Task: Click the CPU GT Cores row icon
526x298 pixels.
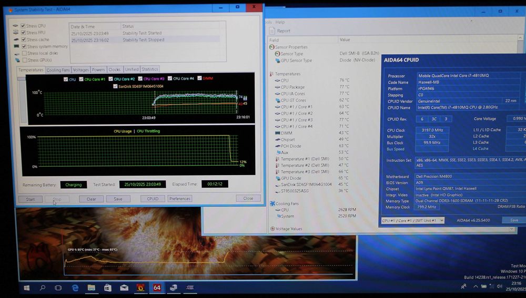Action: [x=277, y=100]
